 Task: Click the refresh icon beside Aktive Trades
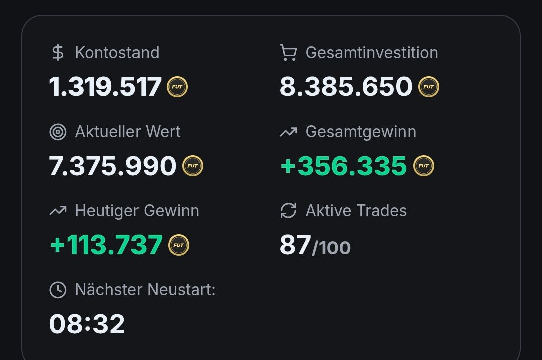point(288,211)
